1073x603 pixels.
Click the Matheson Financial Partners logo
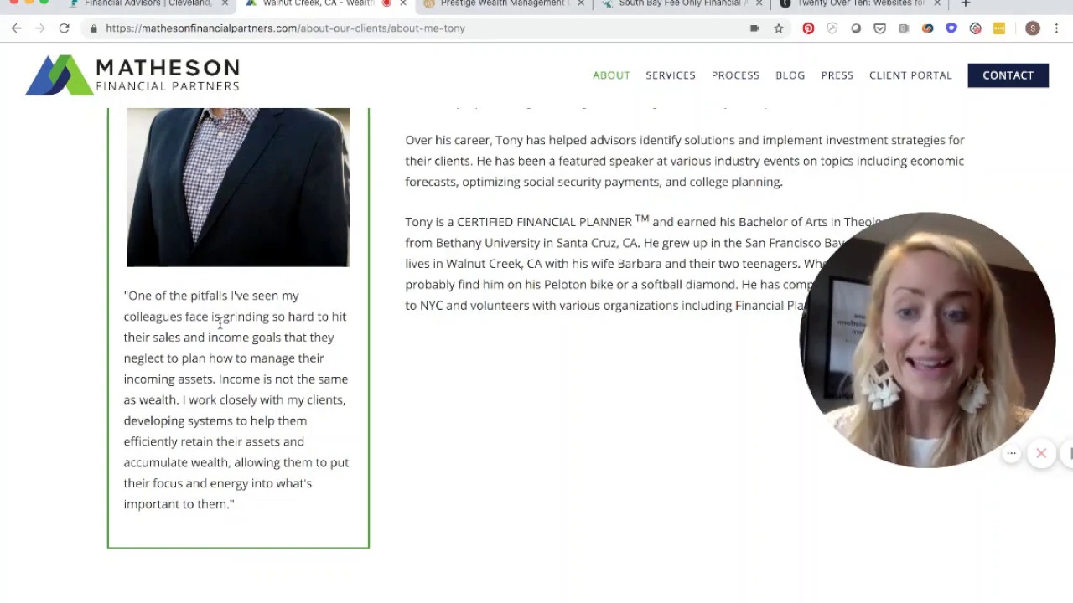click(x=132, y=75)
